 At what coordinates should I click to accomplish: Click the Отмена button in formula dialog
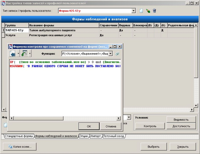(x=111, y=126)
